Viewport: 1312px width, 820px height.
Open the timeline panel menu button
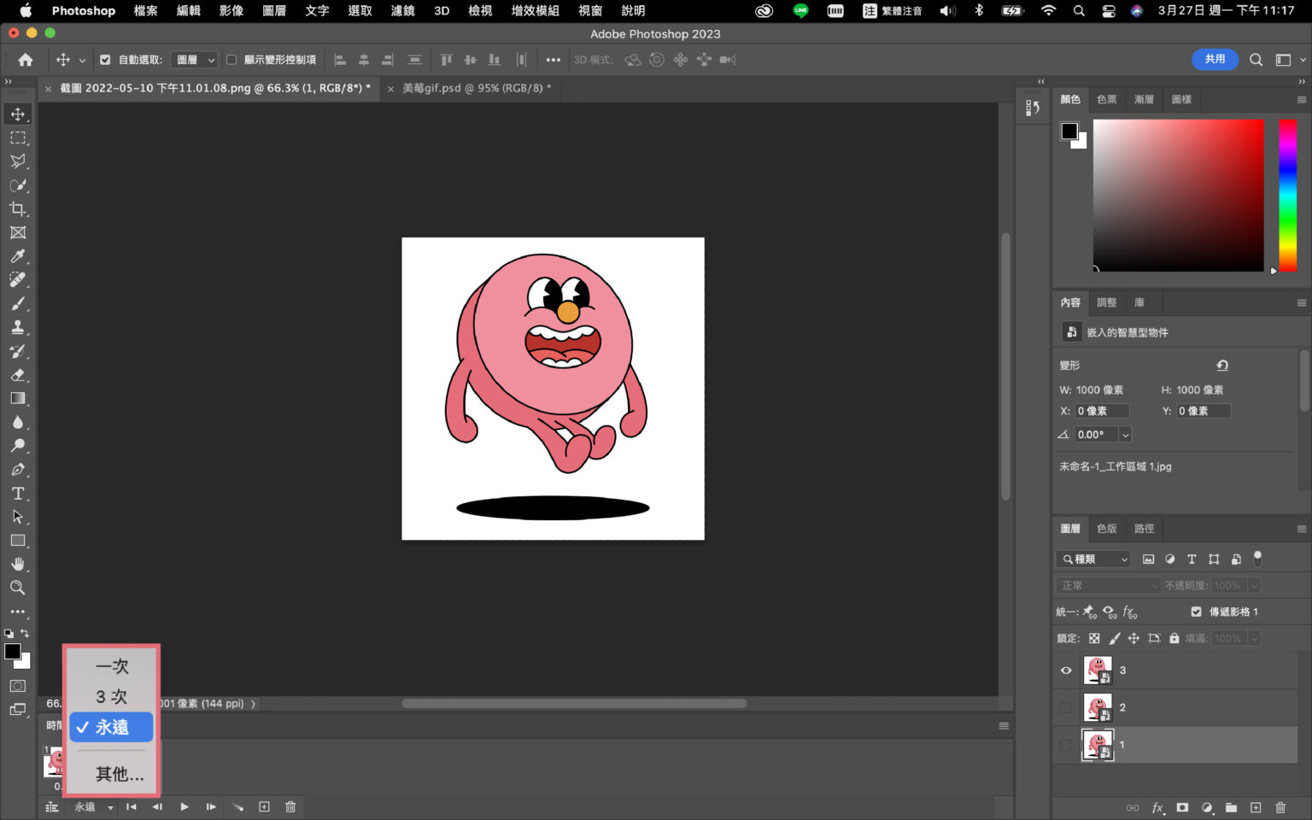[x=1004, y=726]
